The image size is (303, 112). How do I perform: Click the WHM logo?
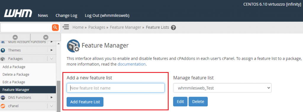pos(18,14)
